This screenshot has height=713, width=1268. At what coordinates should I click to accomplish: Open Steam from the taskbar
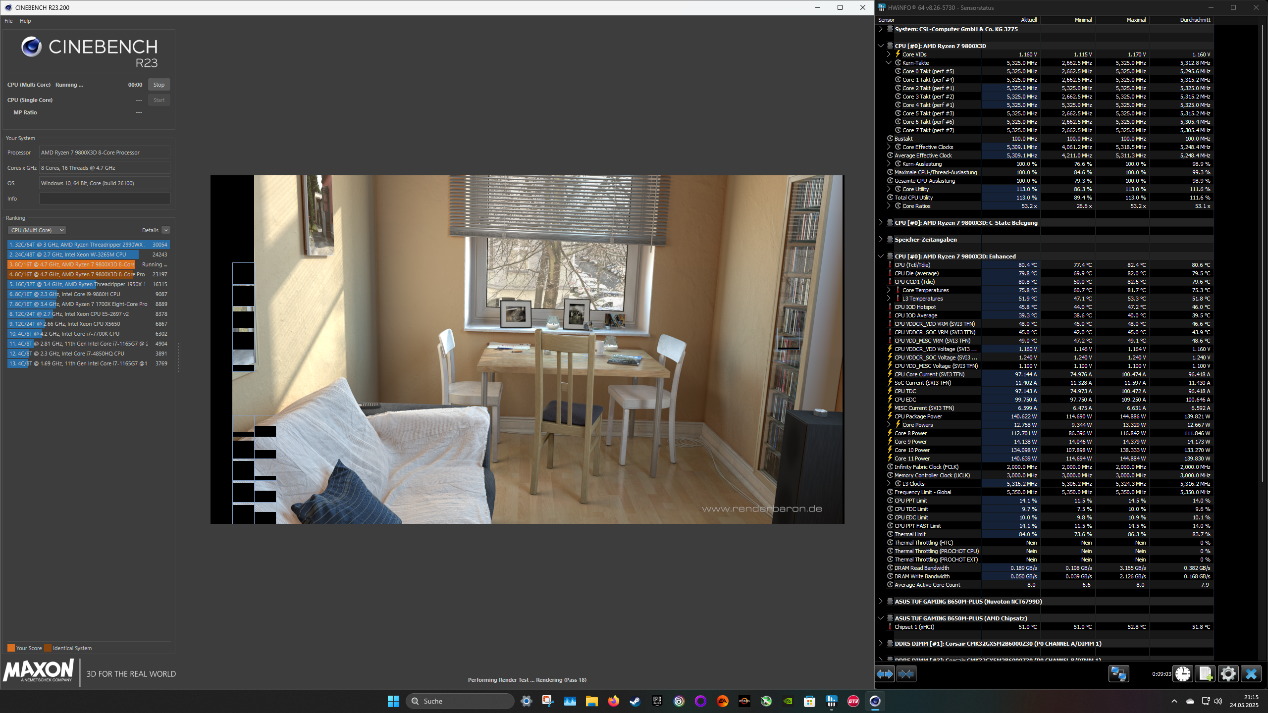(635, 701)
